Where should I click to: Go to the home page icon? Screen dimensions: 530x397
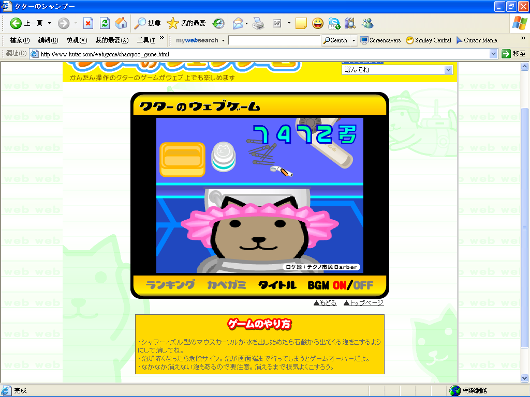[x=121, y=23]
